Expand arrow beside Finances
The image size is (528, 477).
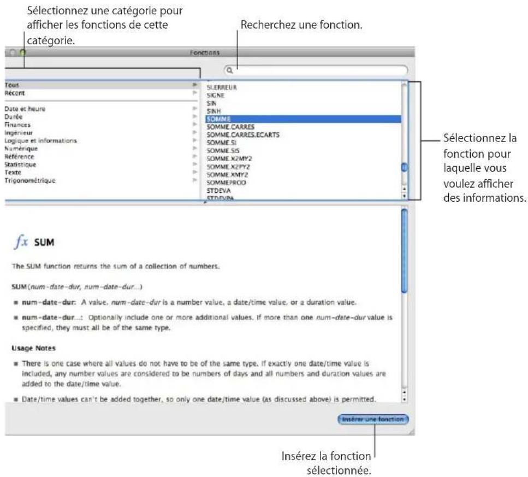(194, 124)
